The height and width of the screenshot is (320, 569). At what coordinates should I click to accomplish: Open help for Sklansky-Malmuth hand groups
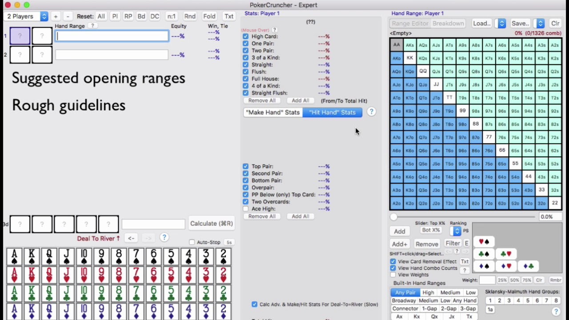556,312
